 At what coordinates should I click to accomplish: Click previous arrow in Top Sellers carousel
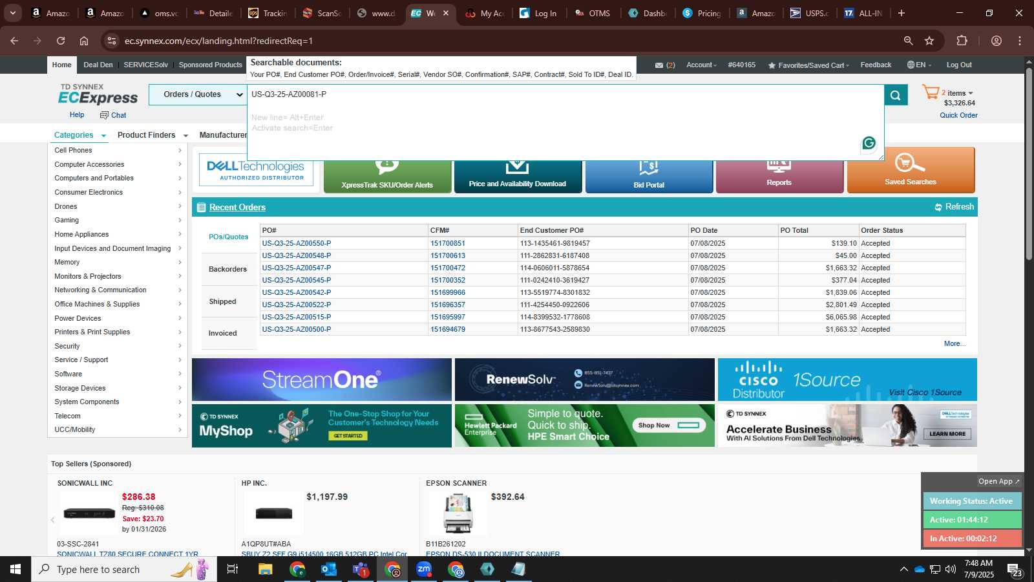pos(53,520)
